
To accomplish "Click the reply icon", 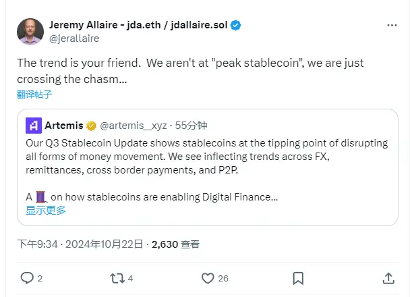I will point(27,278).
